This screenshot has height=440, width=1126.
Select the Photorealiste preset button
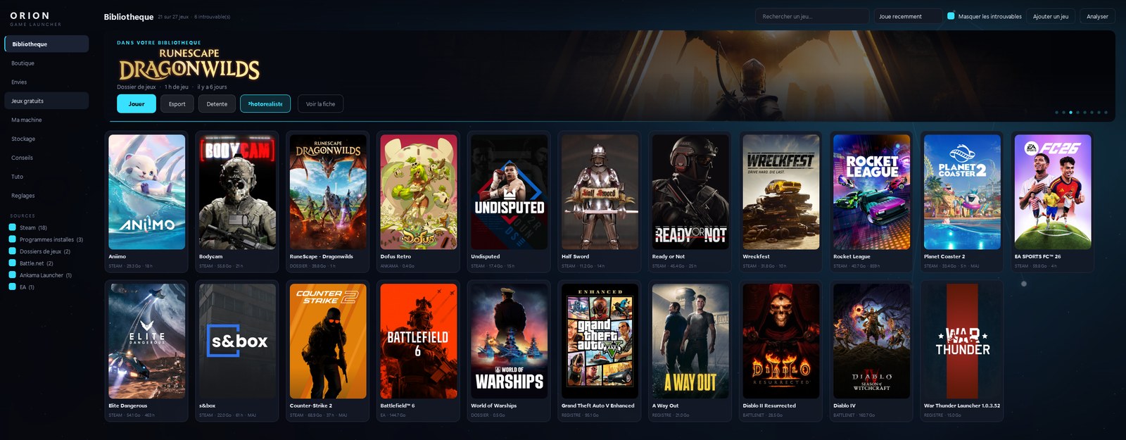click(x=265, y=103)
